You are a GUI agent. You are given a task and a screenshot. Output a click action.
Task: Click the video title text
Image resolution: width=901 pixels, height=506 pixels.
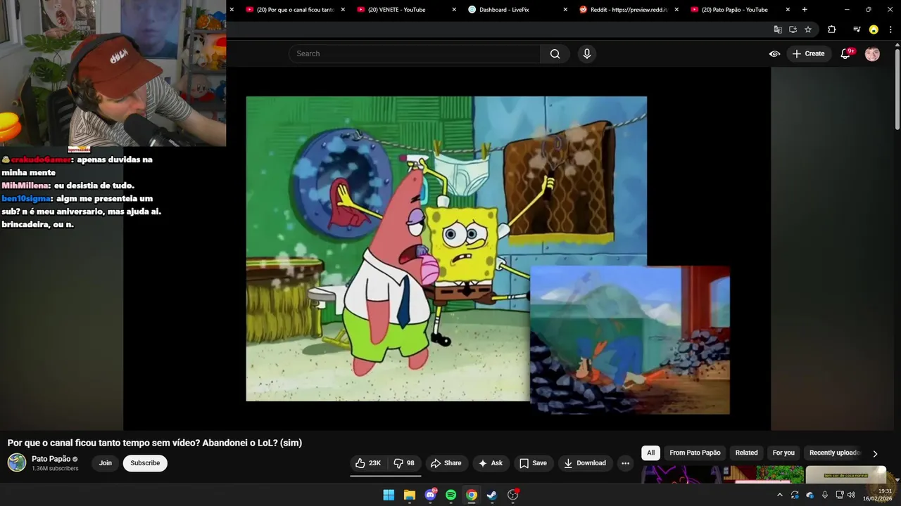(155, 443)
